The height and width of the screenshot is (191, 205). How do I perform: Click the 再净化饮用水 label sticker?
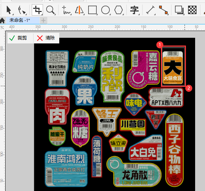[x=57, y=68]
